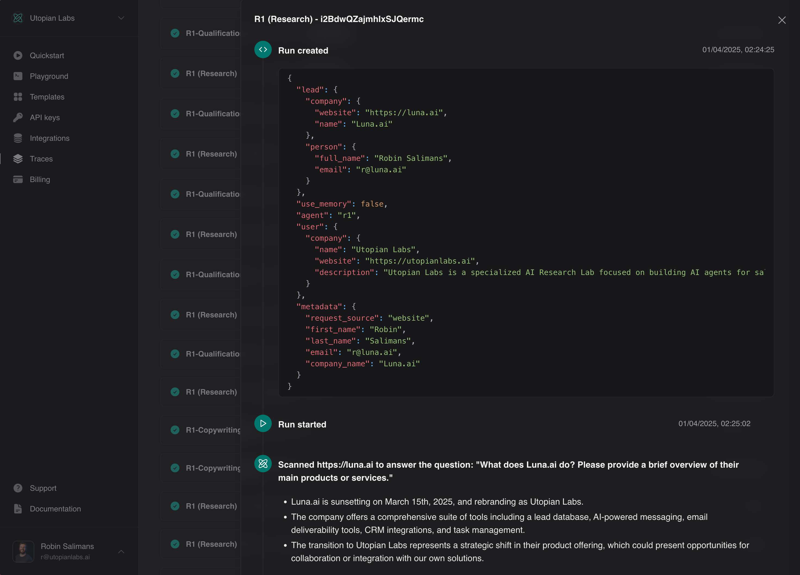Click the Billing card icon
The height and width of the screenshot is (575, 800).
(x=18, y=179)
